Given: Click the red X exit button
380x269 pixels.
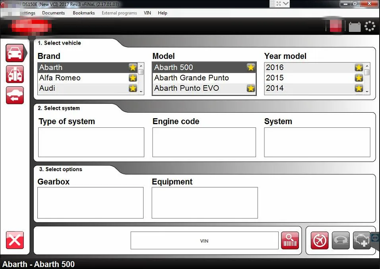Looking at the screenshot, I should pos(15,240).
